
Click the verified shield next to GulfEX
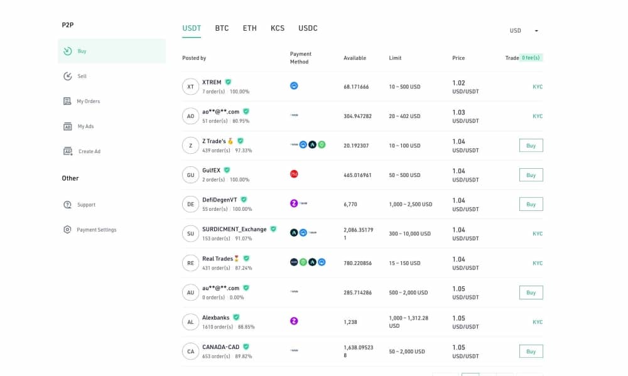click(227, 170)
